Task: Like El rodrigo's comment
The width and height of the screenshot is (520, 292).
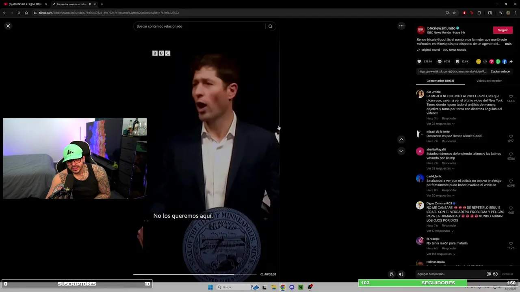Action: tap(511, 244)
